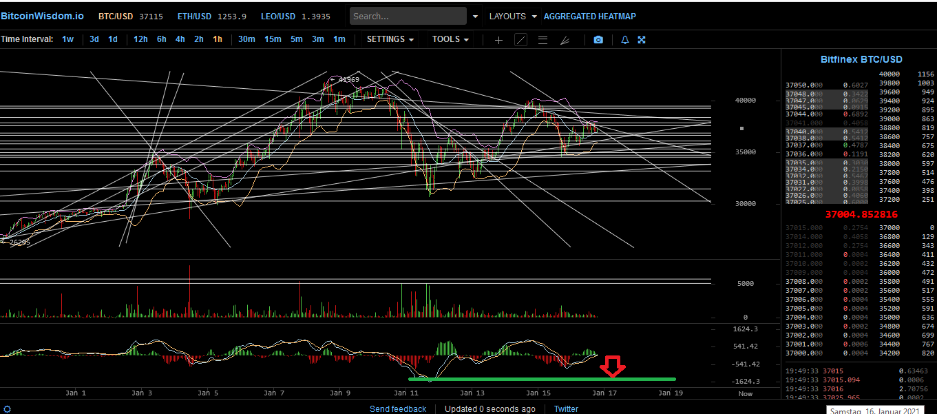The image size is (937, 414).
Task: Open the TOOLS dropdown
Action: coord(450,39)
